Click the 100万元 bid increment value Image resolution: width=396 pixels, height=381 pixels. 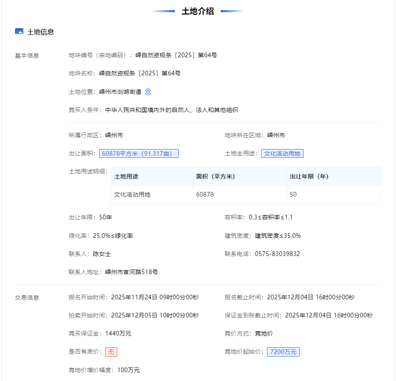click(129, 370)
